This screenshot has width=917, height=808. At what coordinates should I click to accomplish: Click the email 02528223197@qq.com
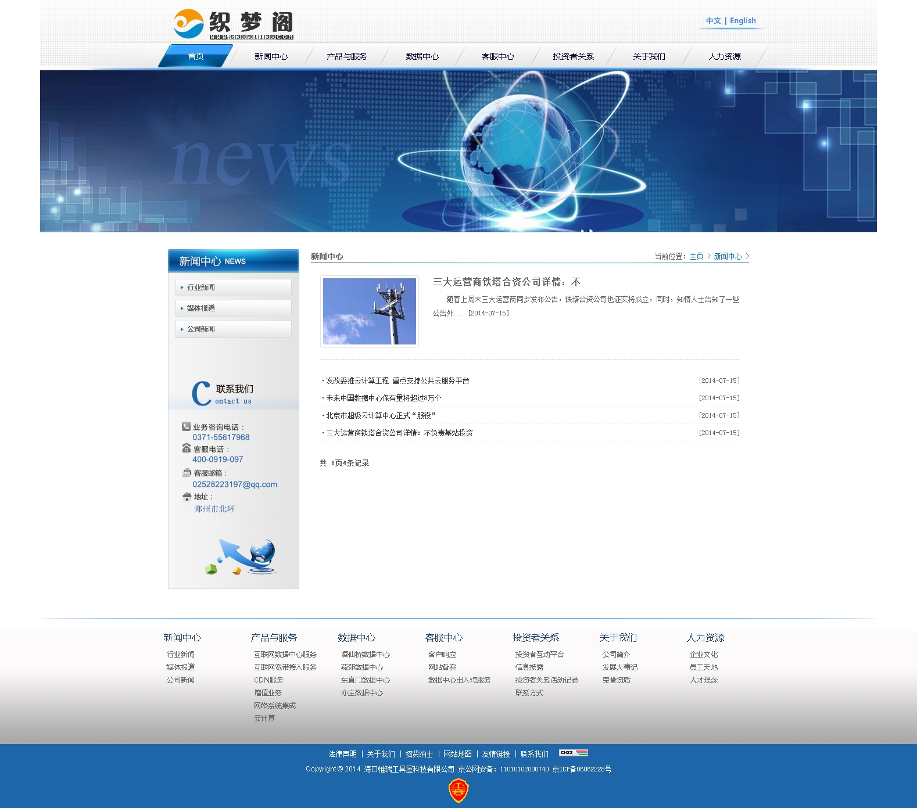point(235,484)
